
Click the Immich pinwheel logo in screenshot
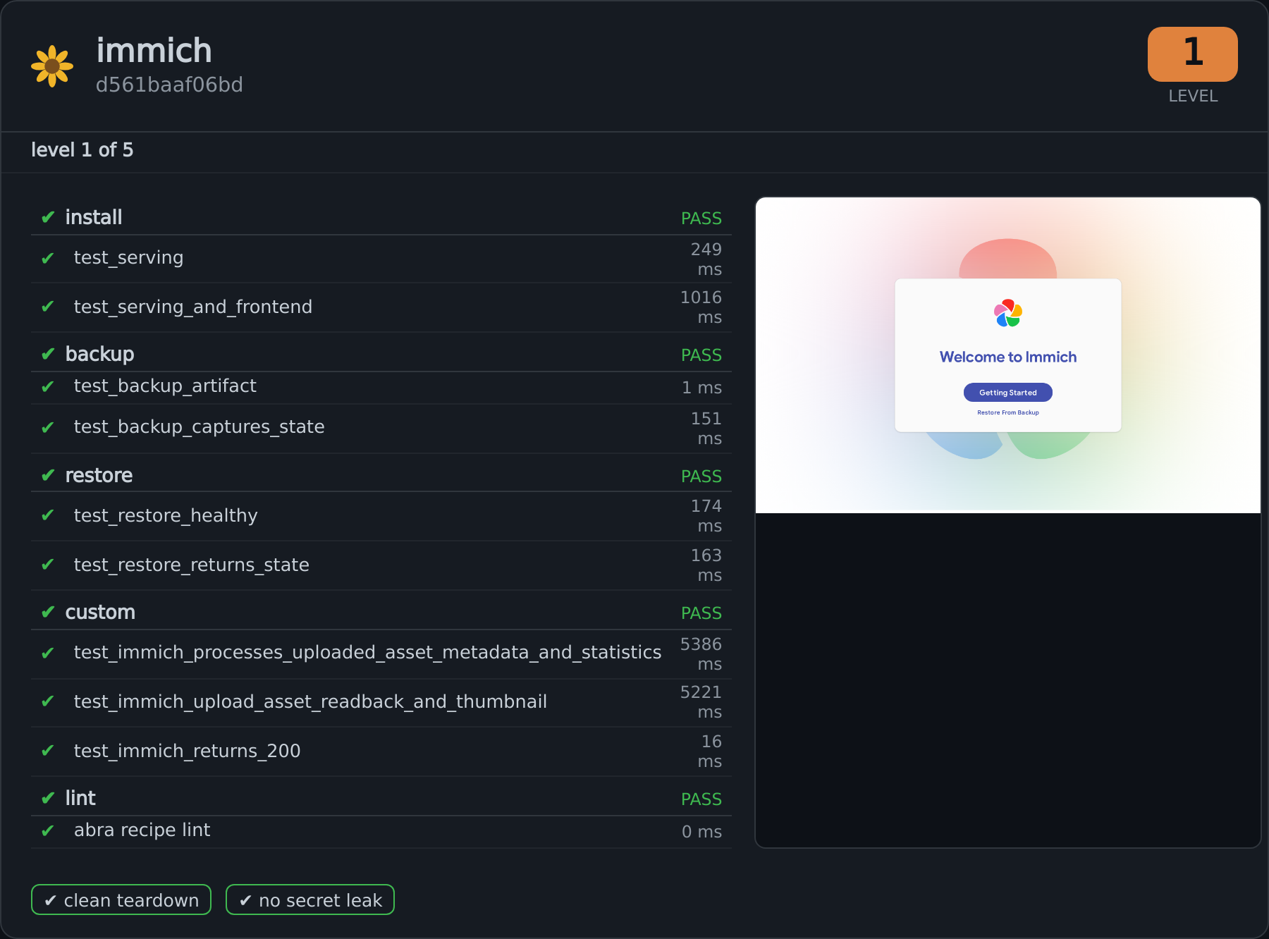(1008, 313)
